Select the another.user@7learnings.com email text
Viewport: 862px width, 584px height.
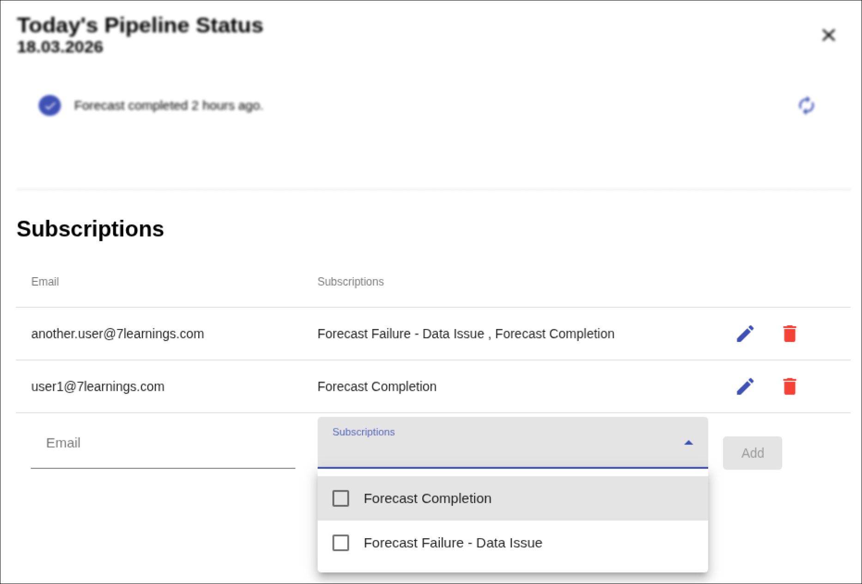click(x=117, y=334)
